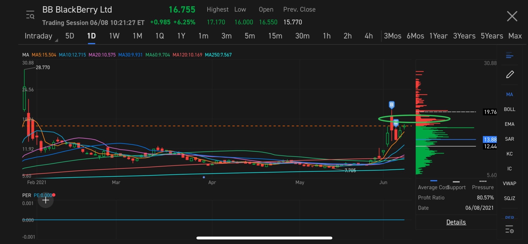
Task: Enable the EMA indicator
Action: click(510, 124)
